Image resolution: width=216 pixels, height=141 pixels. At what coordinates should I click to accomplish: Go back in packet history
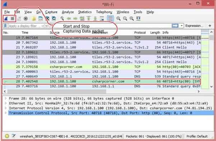click(x=69, y=18)
